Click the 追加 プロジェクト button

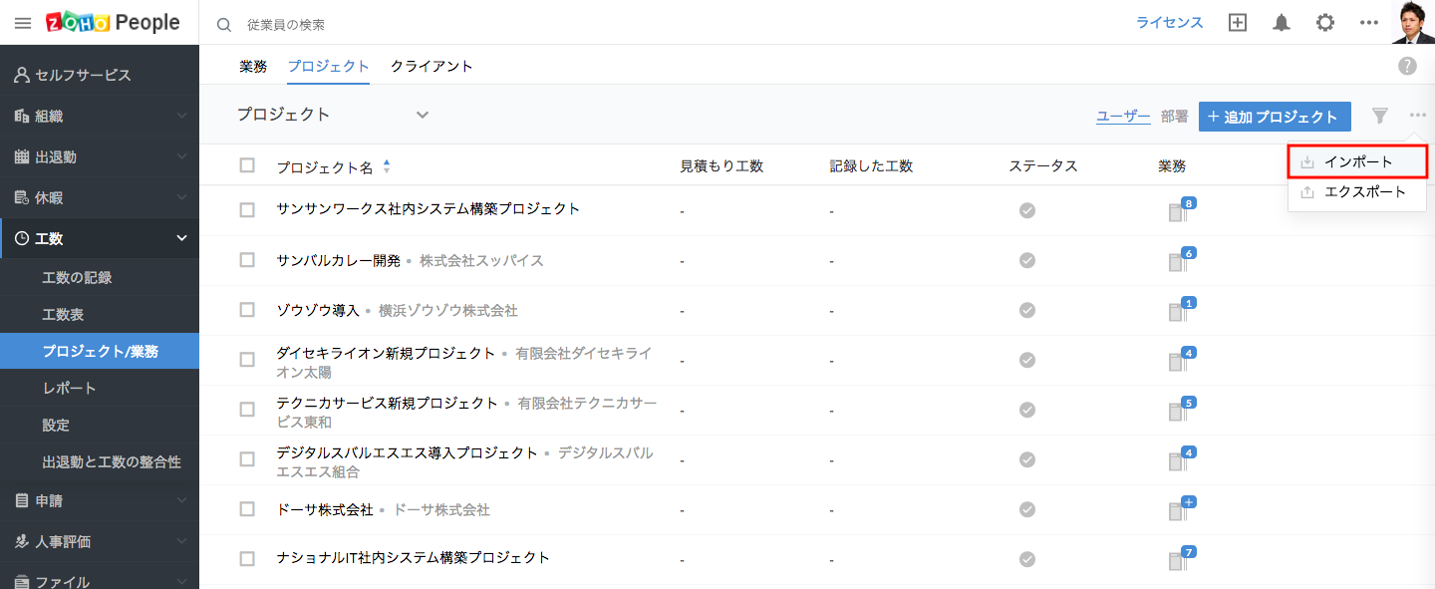[x=1275, y=117]
